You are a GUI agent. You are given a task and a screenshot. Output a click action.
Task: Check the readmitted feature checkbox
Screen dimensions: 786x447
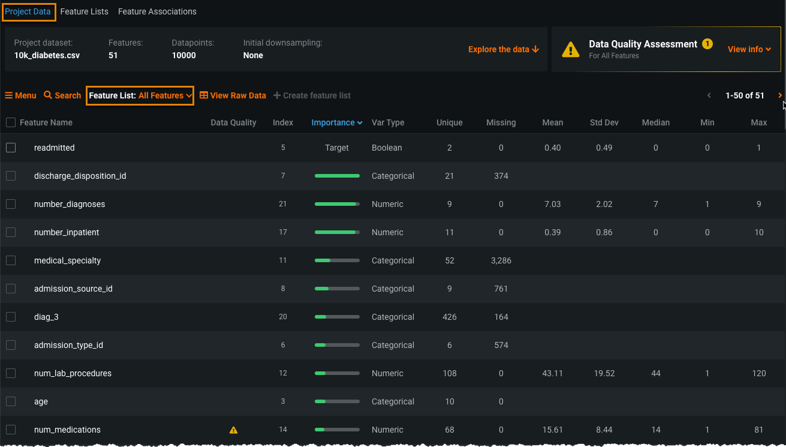[11, 148]
